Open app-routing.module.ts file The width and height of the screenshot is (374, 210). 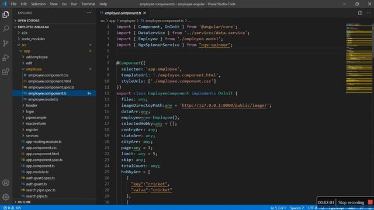tap(54, 142)
